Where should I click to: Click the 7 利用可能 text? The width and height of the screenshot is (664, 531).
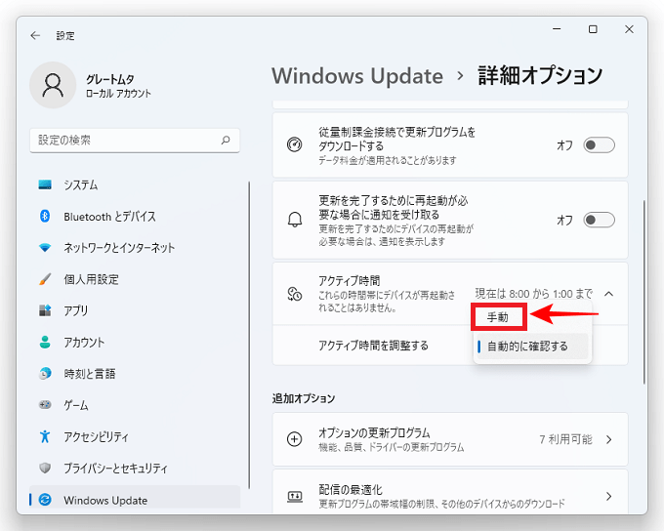(x=565, y=439)
